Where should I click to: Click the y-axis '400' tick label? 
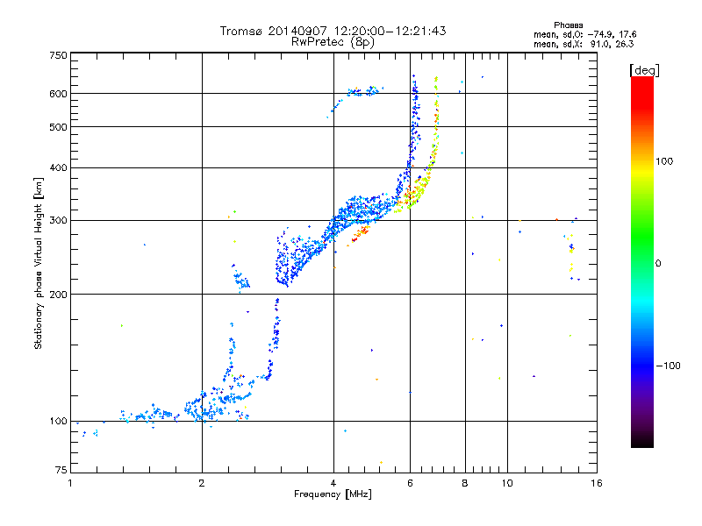point(58,168)
